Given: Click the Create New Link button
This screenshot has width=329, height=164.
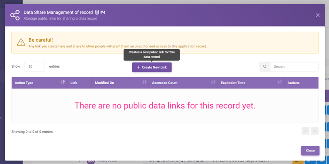Looking at the screenshot, I should pyautogui.click(x=152, y=67).
